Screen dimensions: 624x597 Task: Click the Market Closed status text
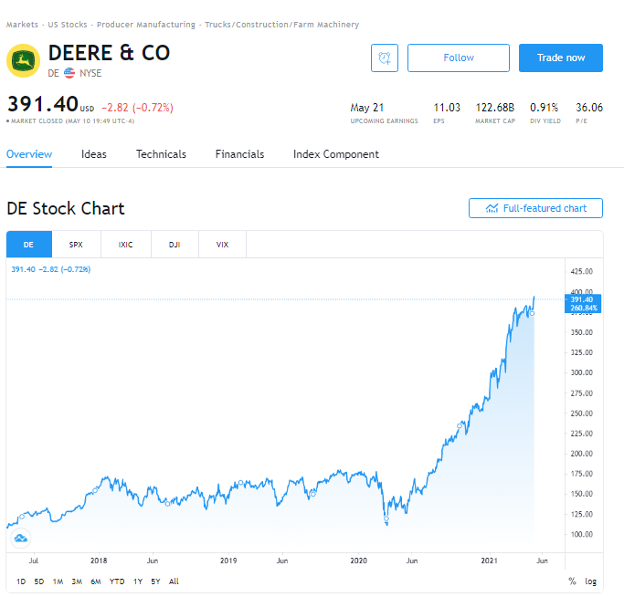pyautogui.click(x=72, y=120)
